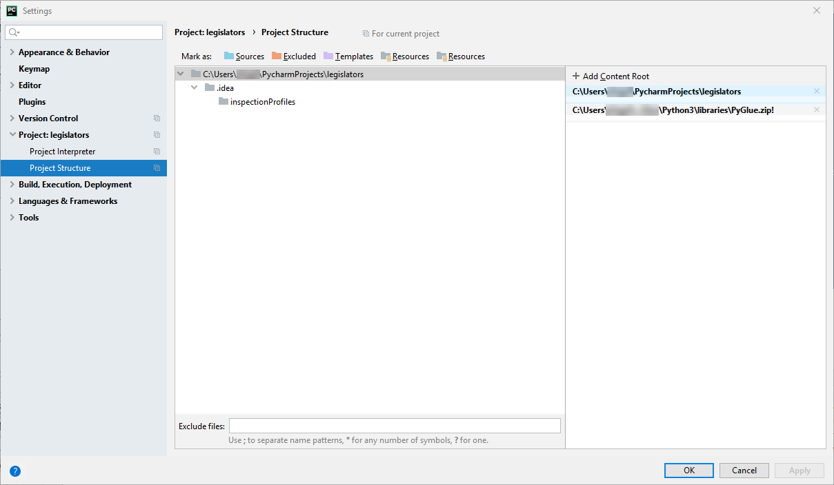This screenshot has height=485, width=834.
Task: Click inside the Exclude files field
Action: [395, 425]
